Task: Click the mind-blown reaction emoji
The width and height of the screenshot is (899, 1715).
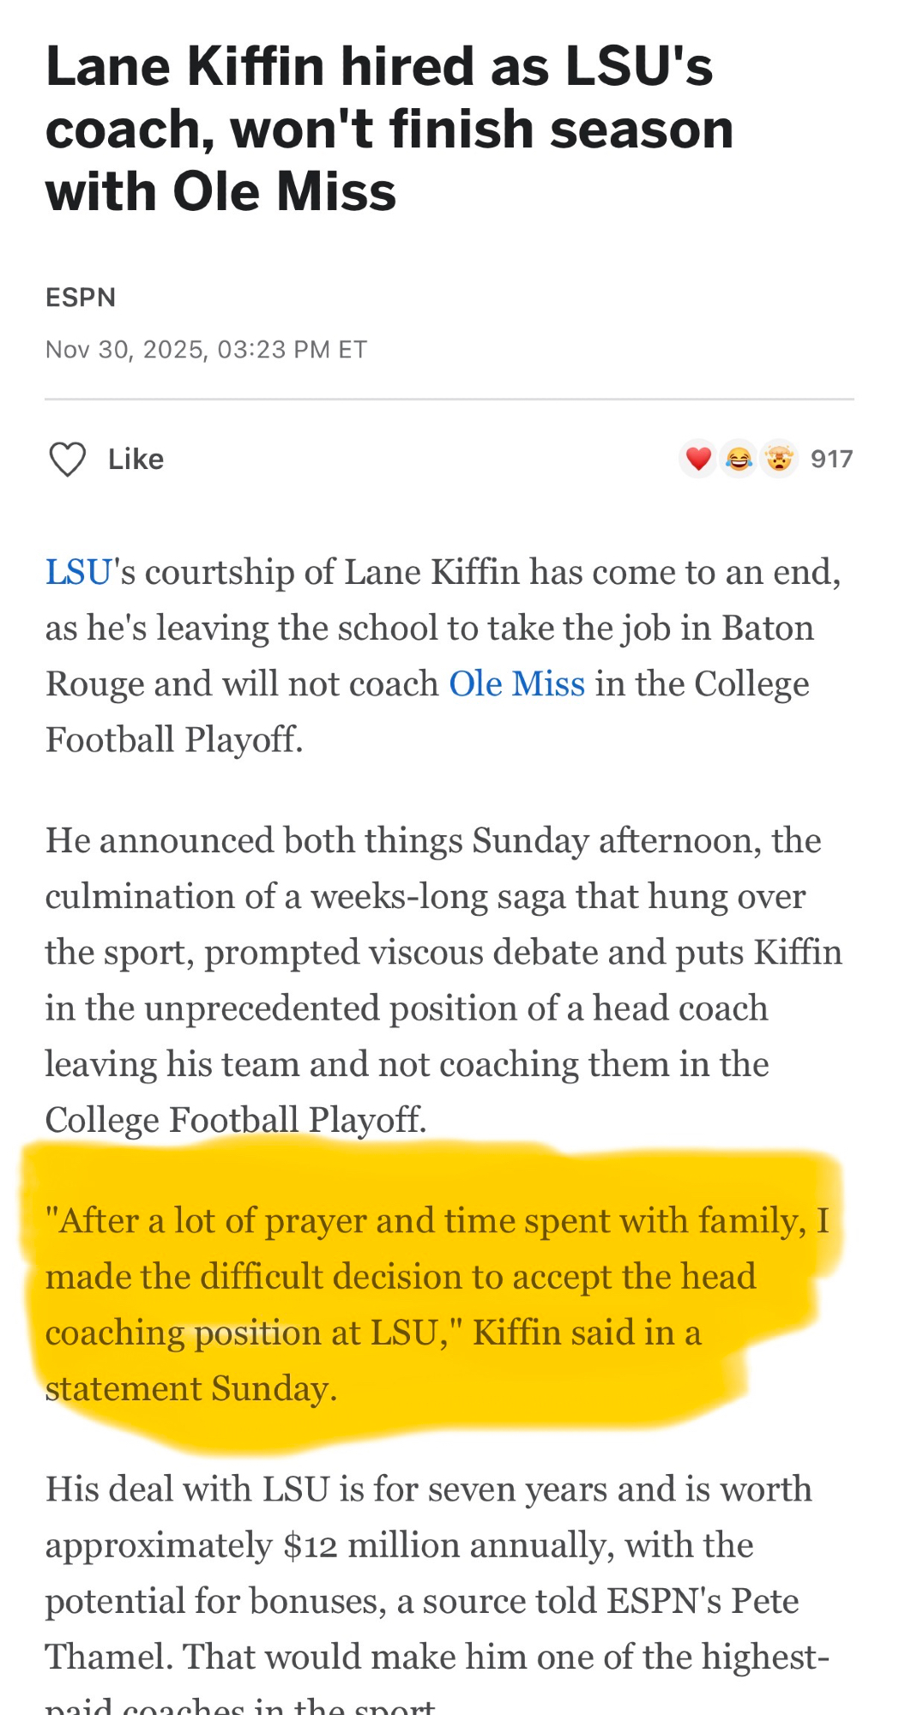Action: coord(779,460)
